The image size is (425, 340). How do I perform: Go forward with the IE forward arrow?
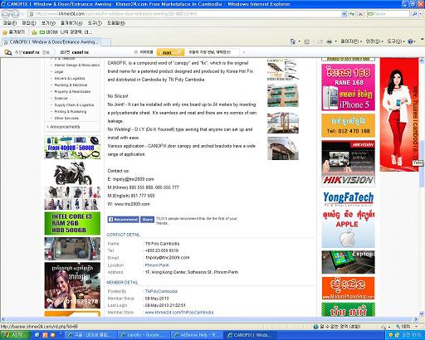click(x=16, y=13)
